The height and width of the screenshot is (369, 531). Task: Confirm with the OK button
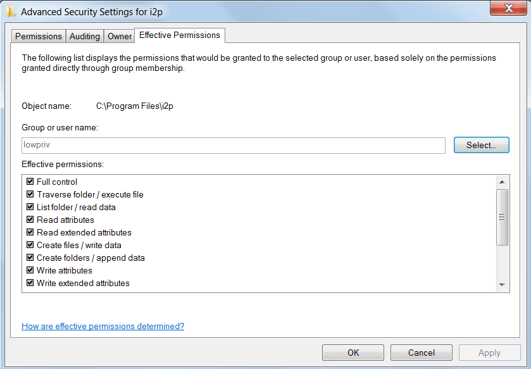tap(353, 353)
